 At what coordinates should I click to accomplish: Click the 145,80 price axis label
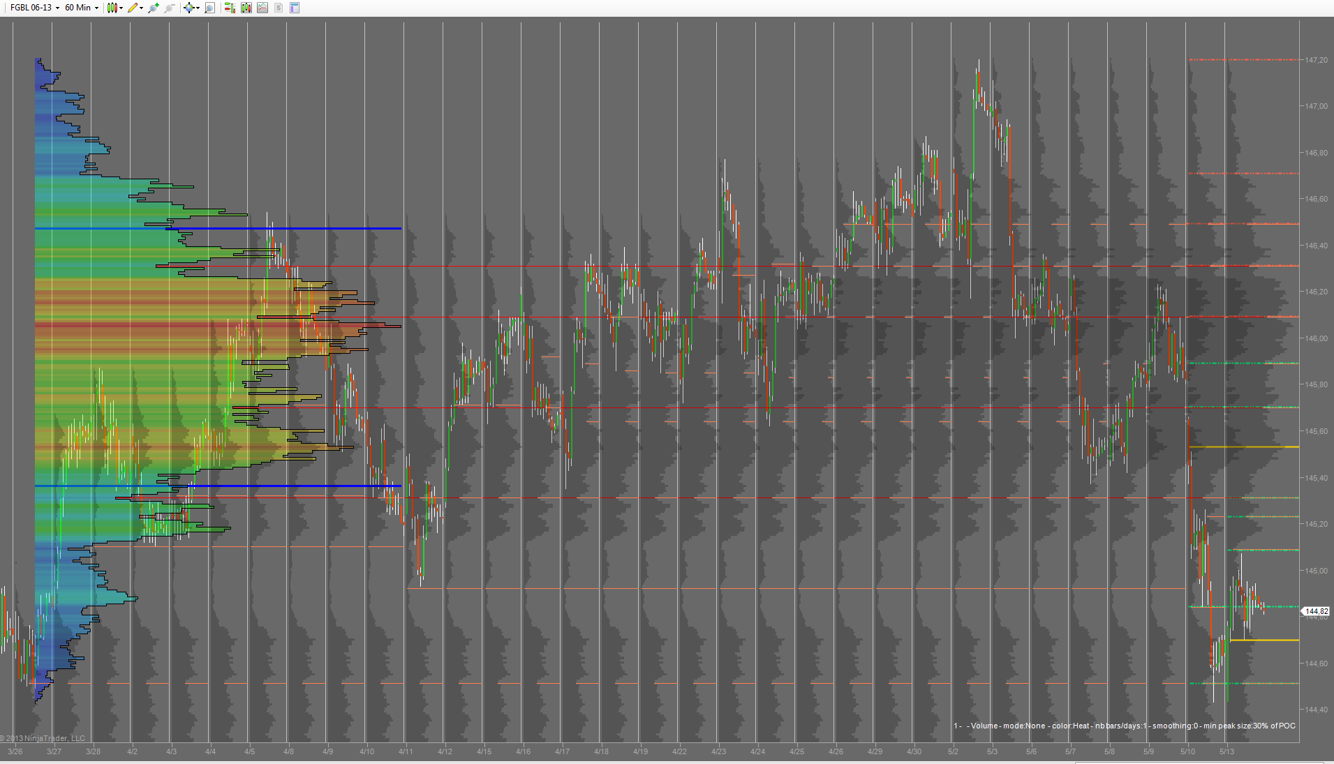(x=1317, y=384)
